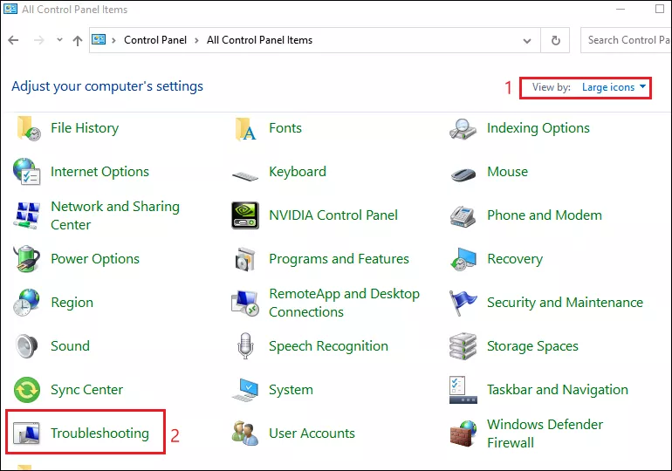Image resolution: width=672 pixels, height=471 pixels.
Task: Open the Network and Sharing Center link
Action: click(115, 215)
